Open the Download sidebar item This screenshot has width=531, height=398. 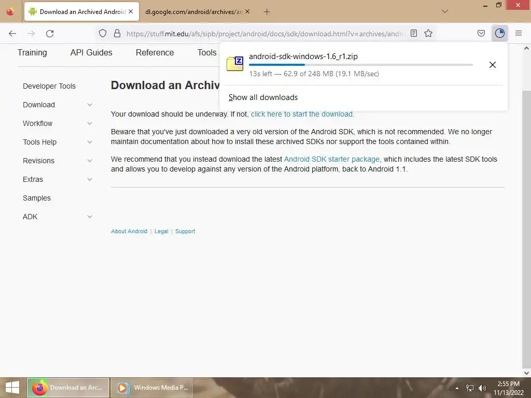pyautogui.click(x=38, y=105)
